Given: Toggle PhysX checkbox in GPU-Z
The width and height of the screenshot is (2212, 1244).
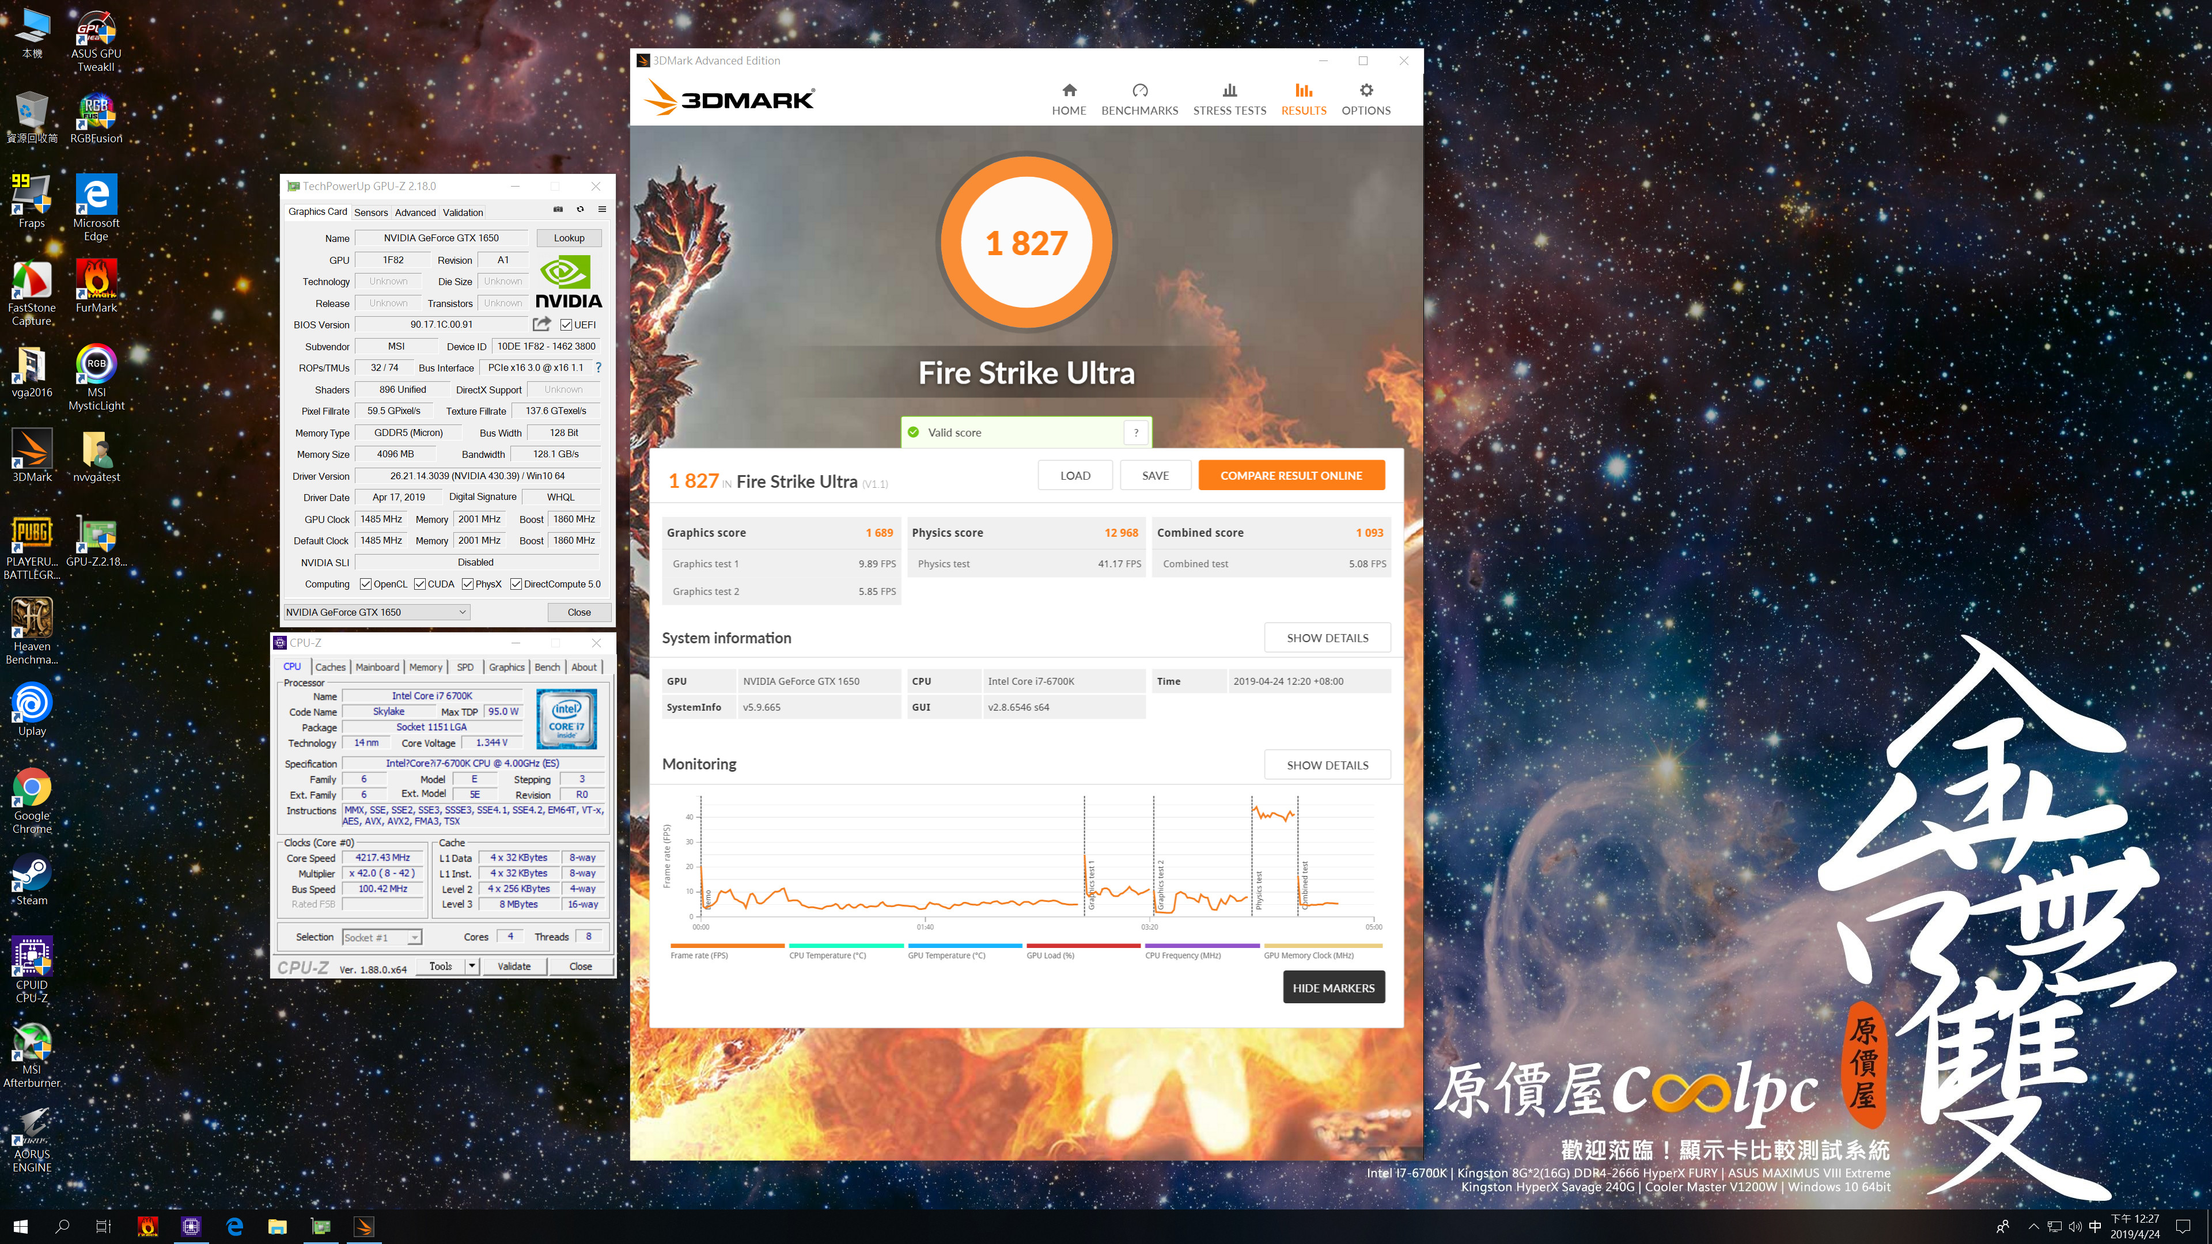Looking at the screenshot, I should click(x=468, y=585).
